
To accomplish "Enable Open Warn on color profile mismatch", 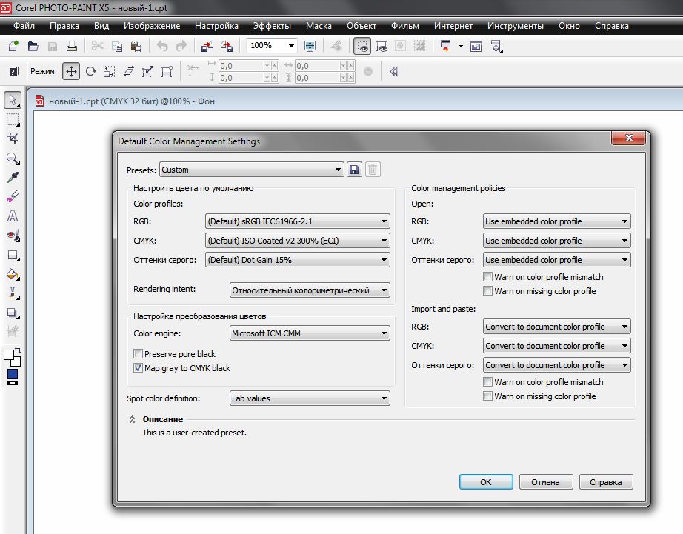I will (488, 276).
